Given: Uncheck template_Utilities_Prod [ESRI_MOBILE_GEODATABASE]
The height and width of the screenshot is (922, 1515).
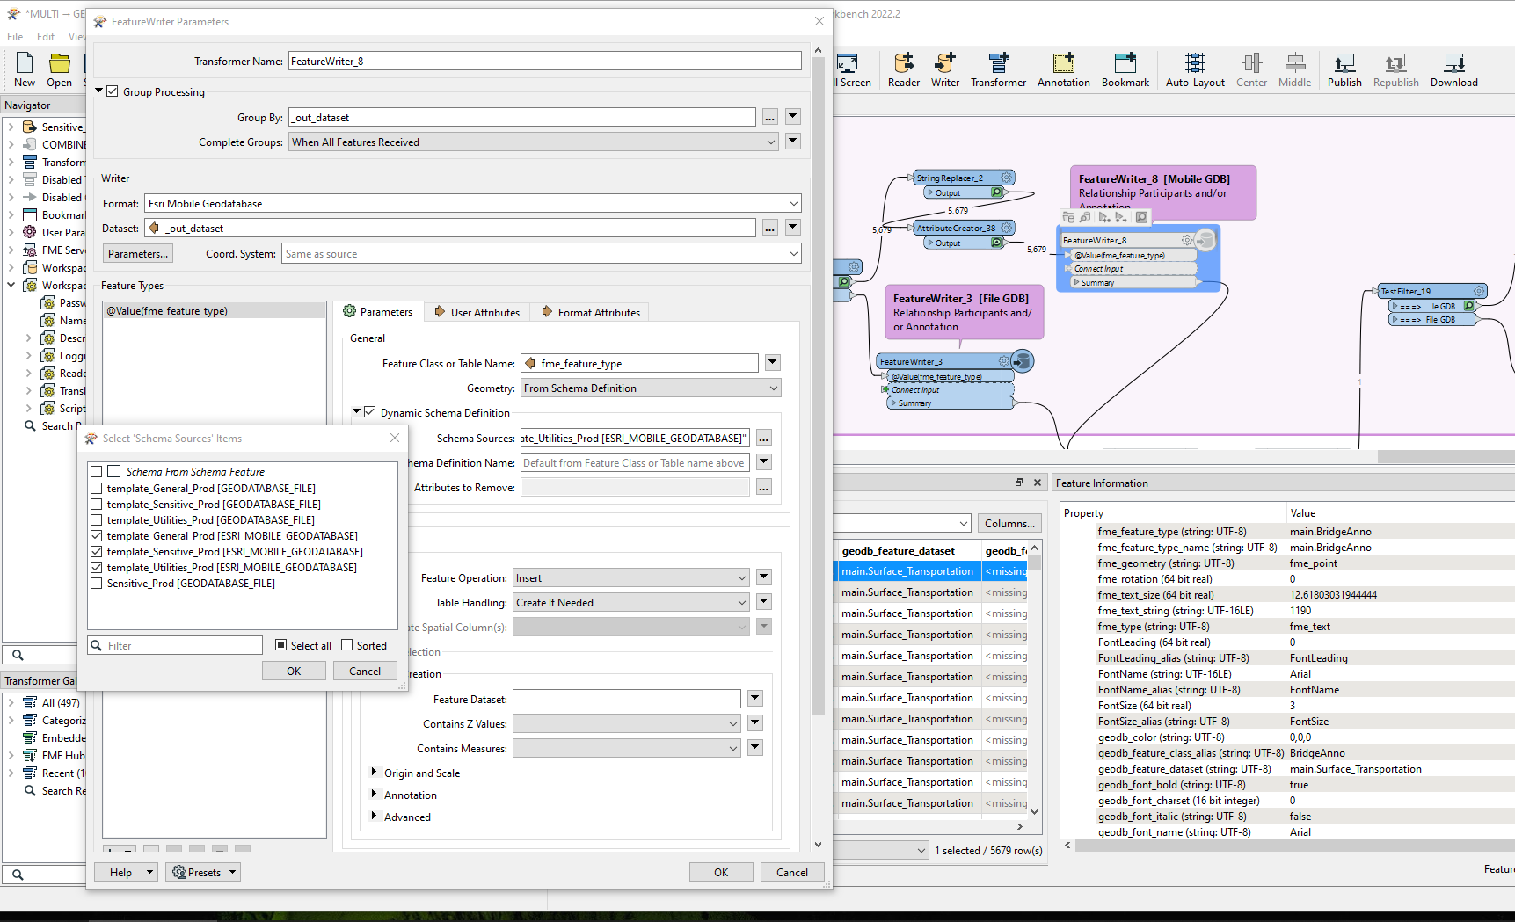Looking at the screenshot, I should tap(97, 567).
